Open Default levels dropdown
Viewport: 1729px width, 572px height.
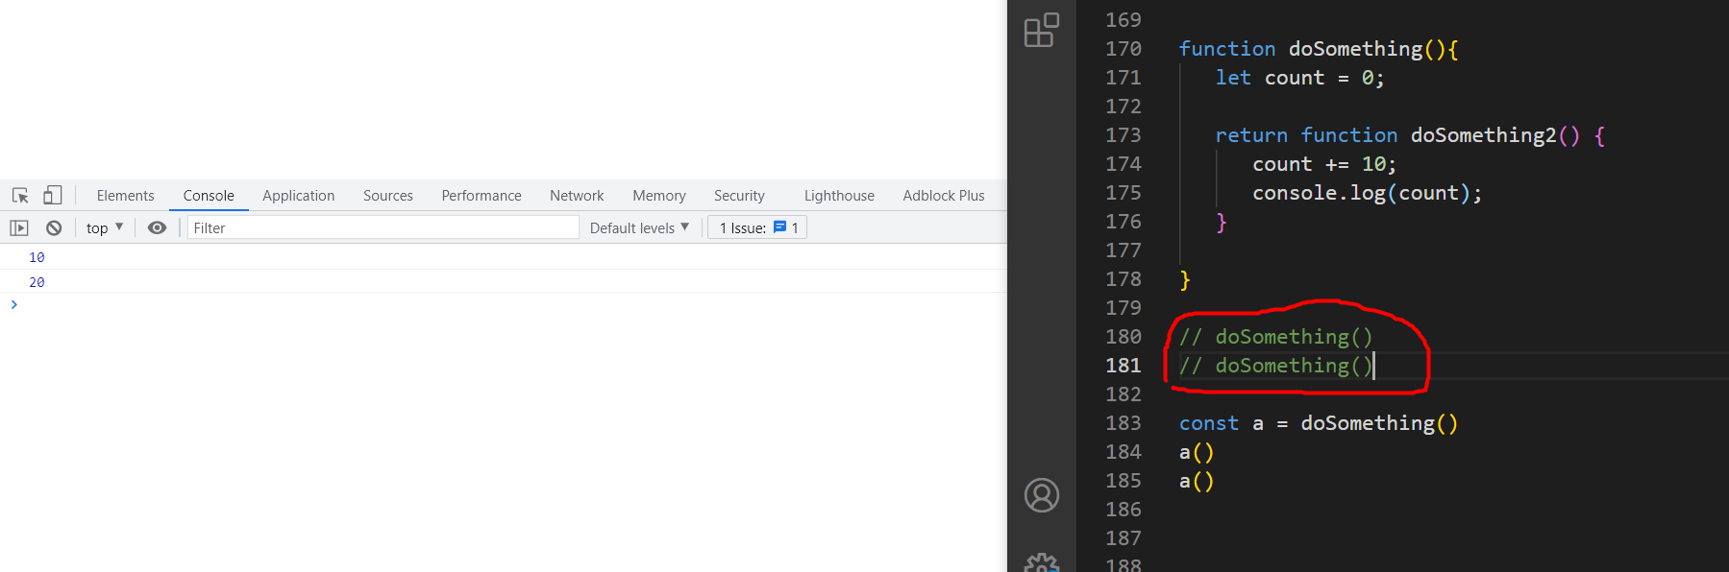(639, 227)
